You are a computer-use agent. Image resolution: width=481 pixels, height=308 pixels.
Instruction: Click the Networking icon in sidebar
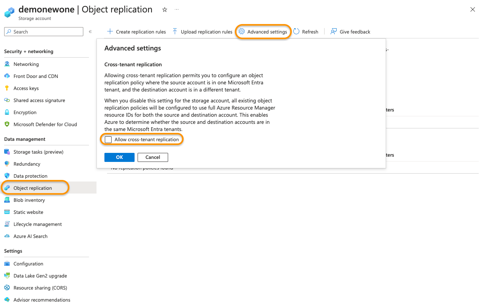(x=7, y=64)
